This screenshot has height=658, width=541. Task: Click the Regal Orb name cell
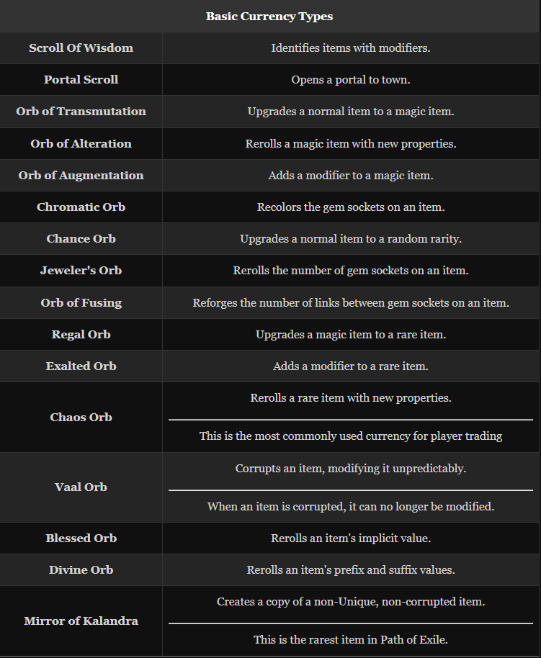[81, 335]
